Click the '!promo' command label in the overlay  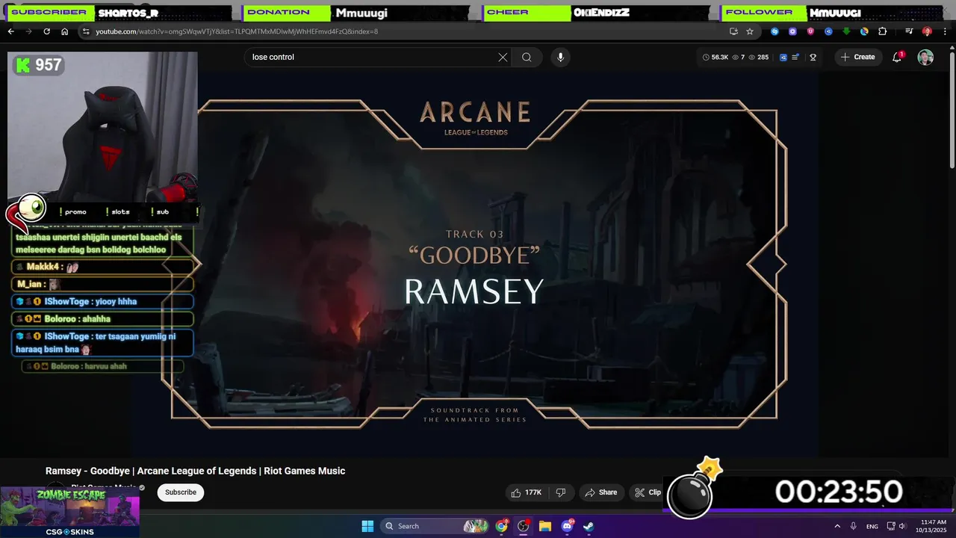click(73, 211)
